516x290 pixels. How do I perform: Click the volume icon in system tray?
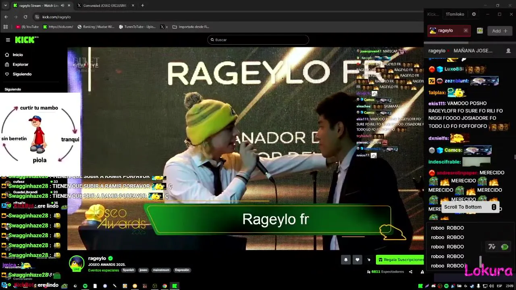pos(491,286)
